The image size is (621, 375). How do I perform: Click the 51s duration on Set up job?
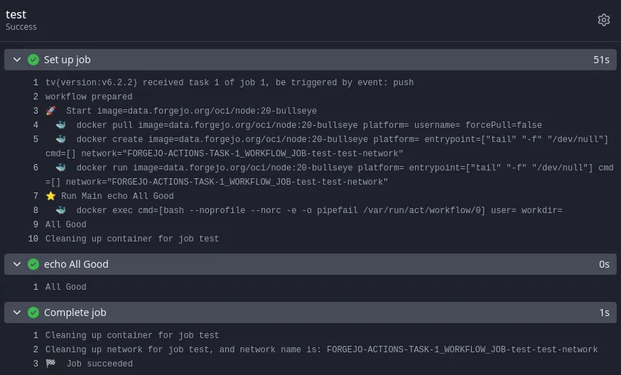pos(601,60)
